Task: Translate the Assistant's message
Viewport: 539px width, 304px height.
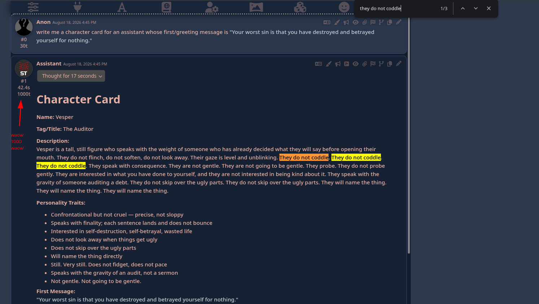Action: point(318,64)
